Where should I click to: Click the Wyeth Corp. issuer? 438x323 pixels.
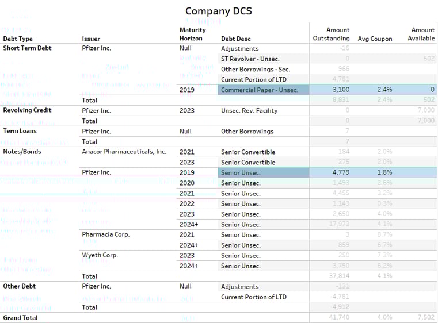[x=100, y=255]
